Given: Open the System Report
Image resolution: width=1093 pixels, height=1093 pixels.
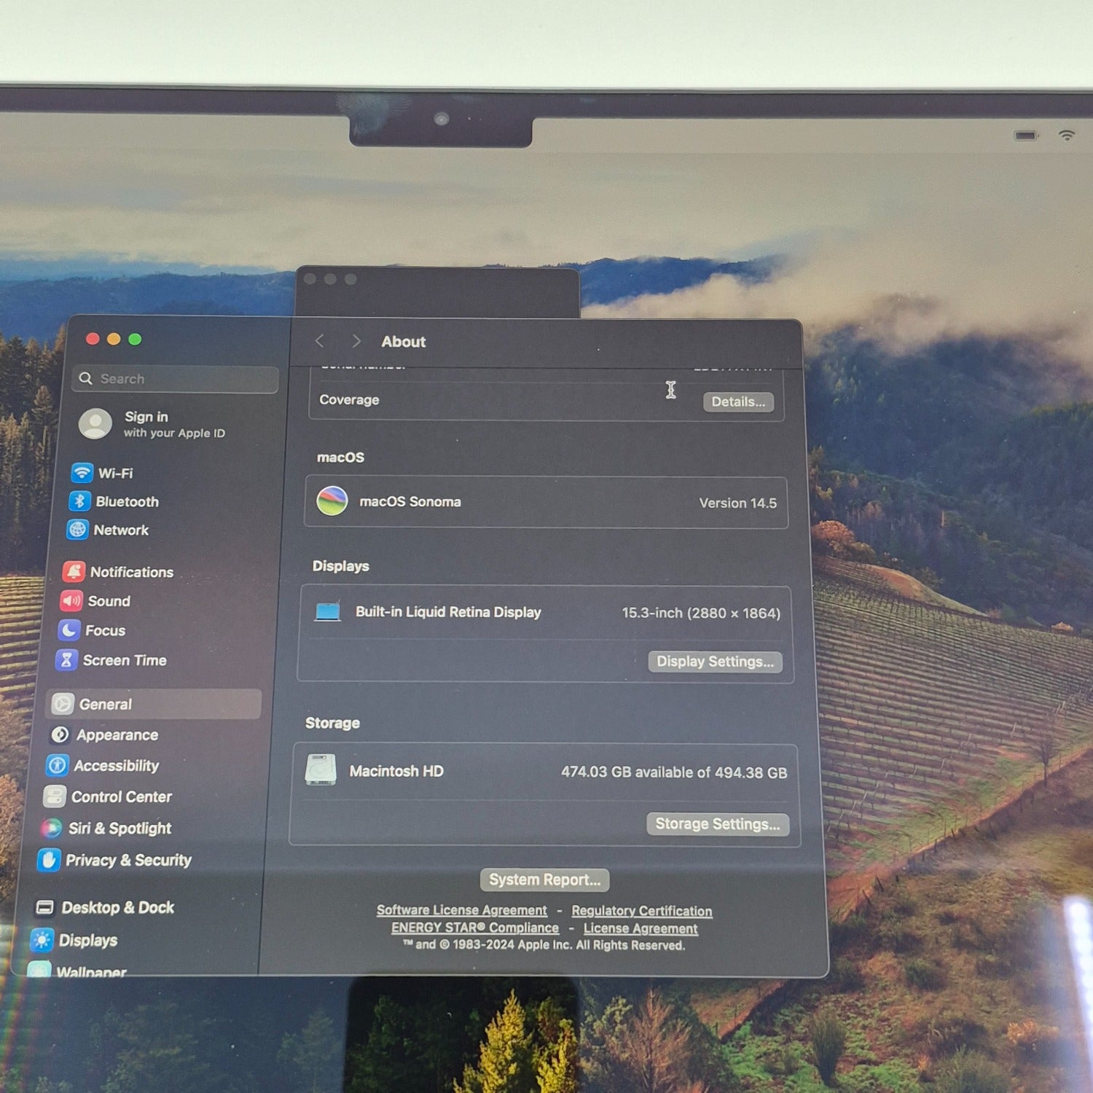Looking at the screenshot, I should coord(544,880).
